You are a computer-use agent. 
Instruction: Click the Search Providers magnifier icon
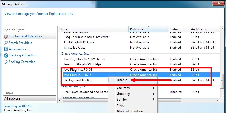(6, 43)
